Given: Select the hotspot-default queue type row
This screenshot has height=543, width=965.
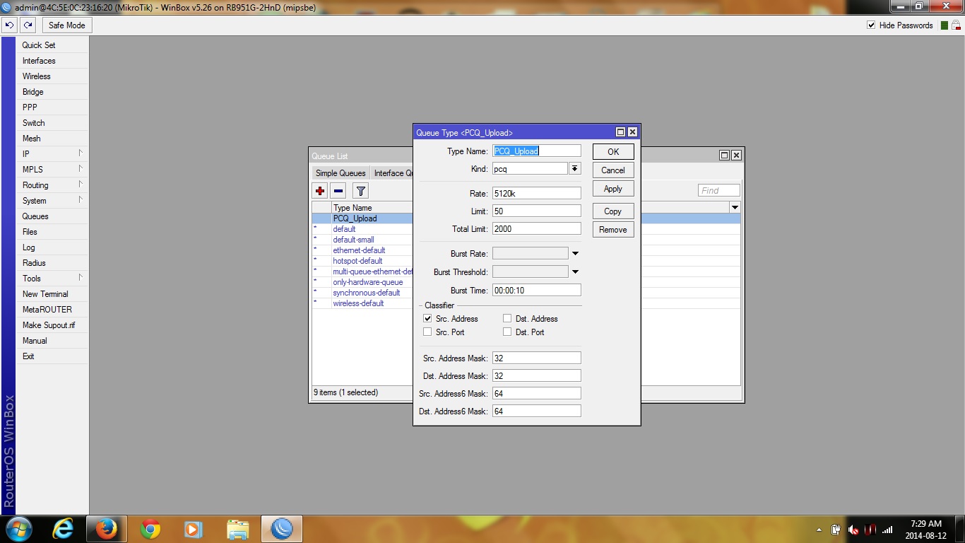Looking at the screenshot, I should point(357,261).
